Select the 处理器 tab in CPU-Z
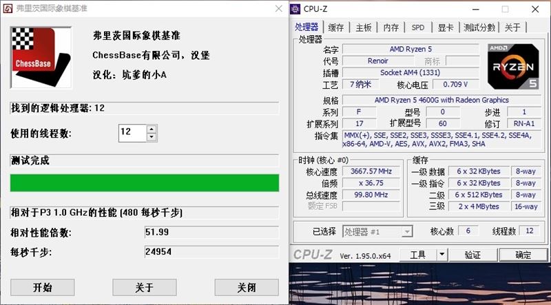Image resolution: width=551 pixels, height=305 pixels. coord(306,27)
